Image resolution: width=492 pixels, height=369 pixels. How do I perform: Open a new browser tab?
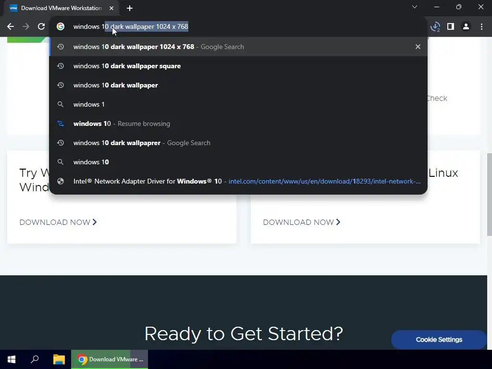[x=130, y=8]
